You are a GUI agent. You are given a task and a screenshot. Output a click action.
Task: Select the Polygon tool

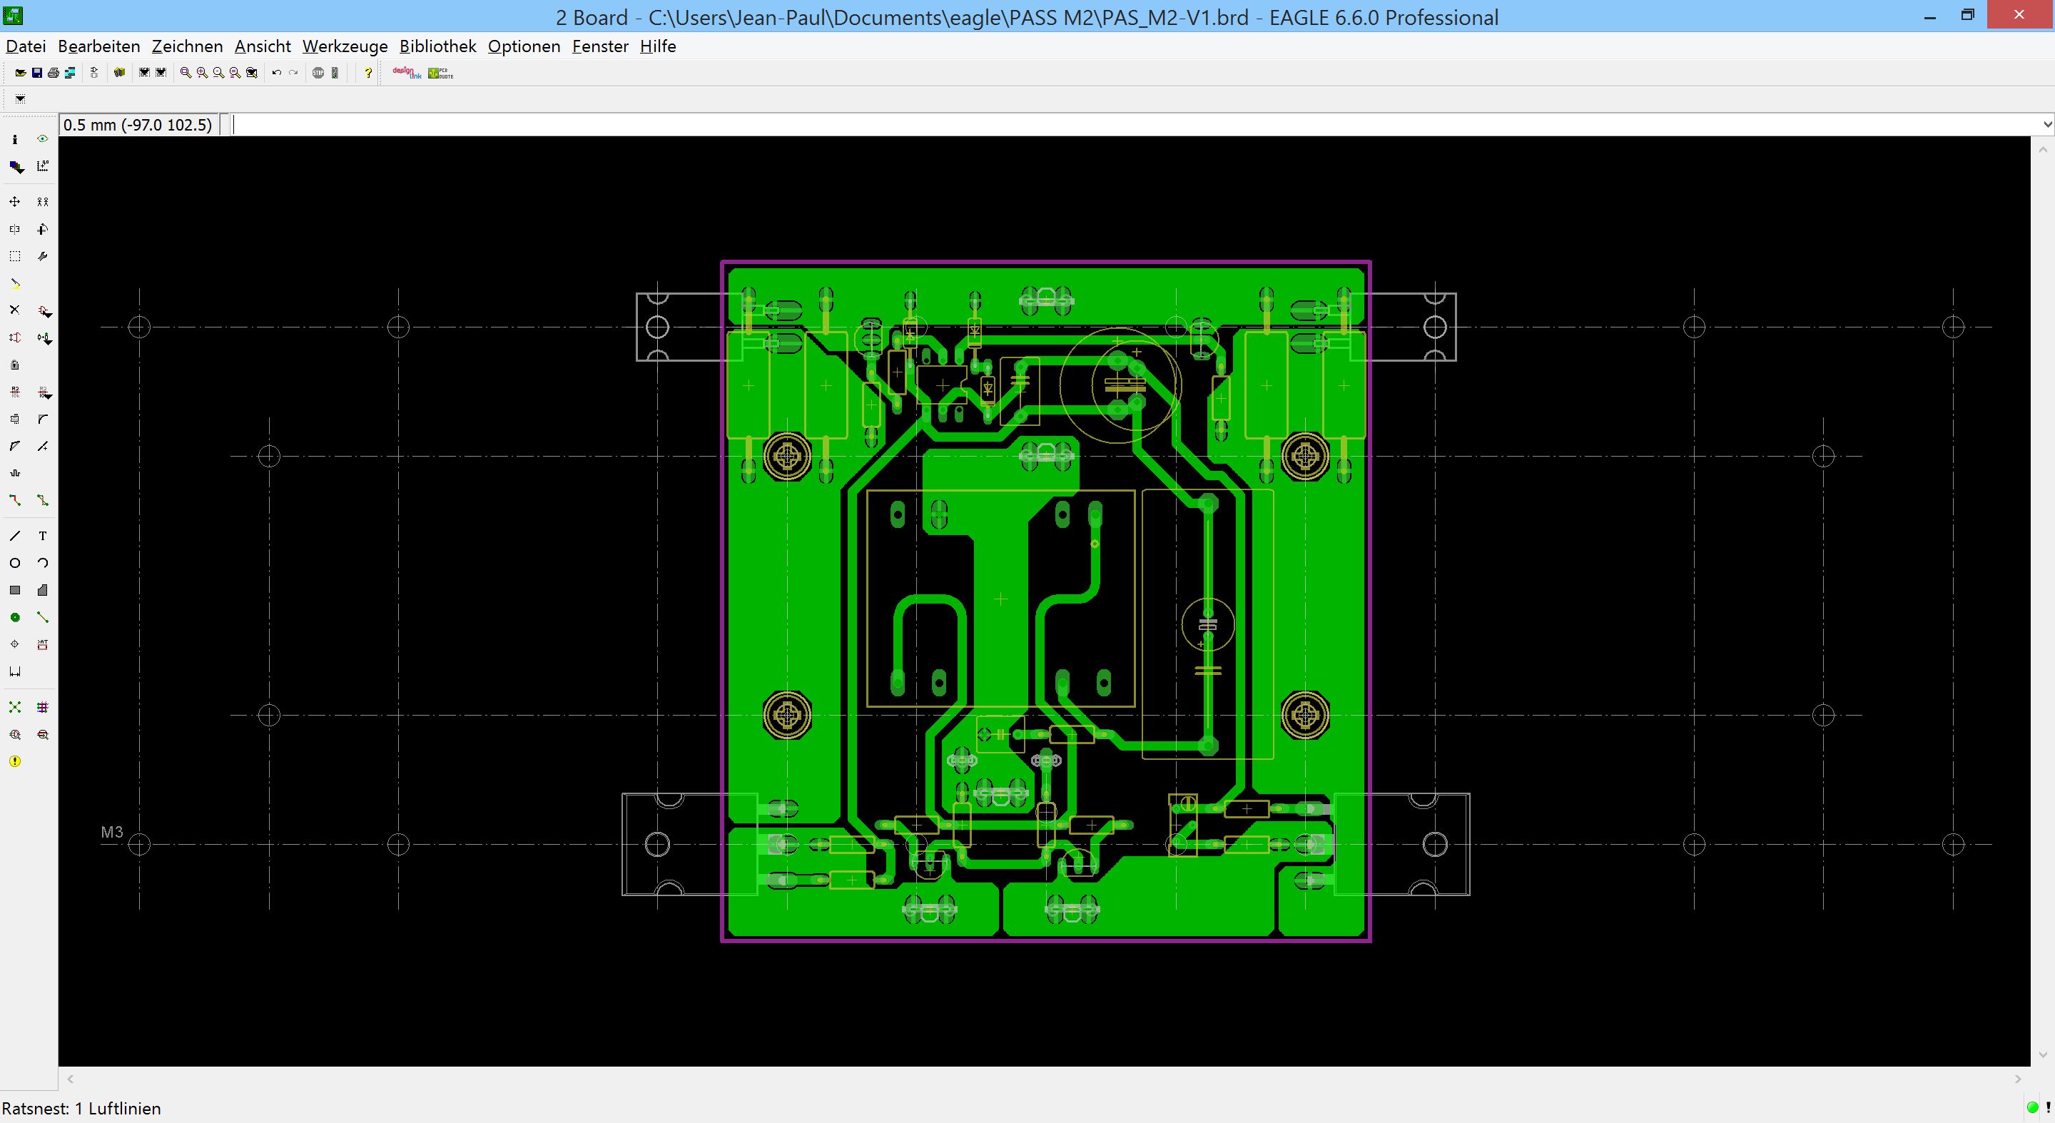tap(43, 590)
